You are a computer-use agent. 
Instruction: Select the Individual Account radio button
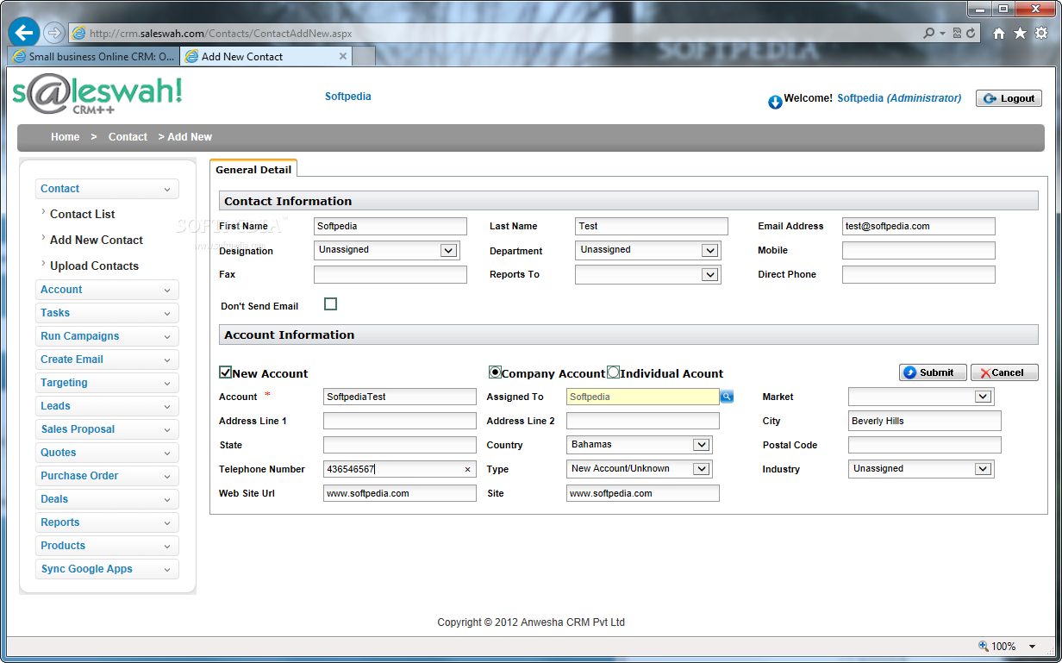pos(614,372)
